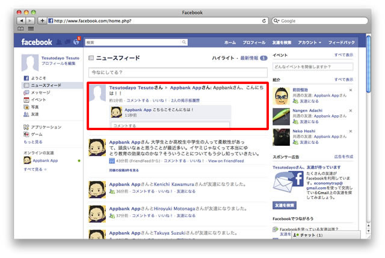Click Neko Hoshi's cat thumbnail
Image resolution: width=385 pixels, height=258 pixels.
tap(281, 137)
